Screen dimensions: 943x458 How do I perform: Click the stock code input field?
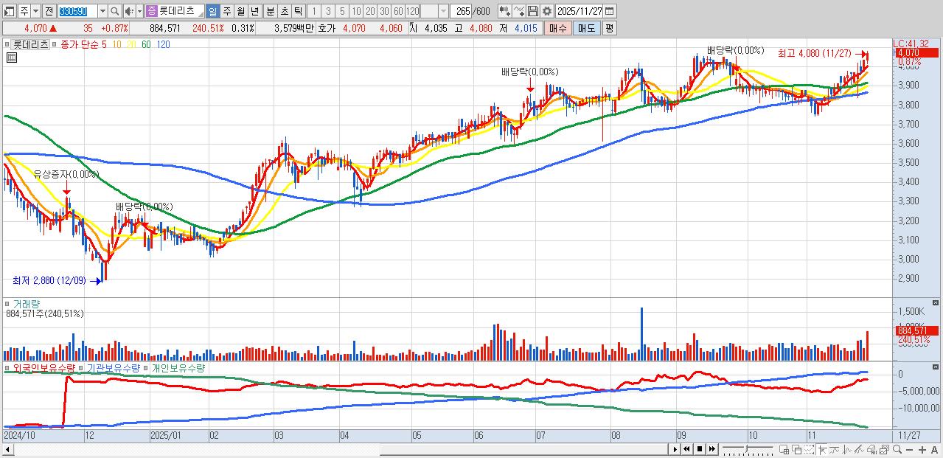point(78,11)
